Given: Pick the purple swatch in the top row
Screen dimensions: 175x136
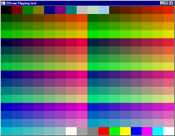Looking at the screenshot, I should coord(60,10).
